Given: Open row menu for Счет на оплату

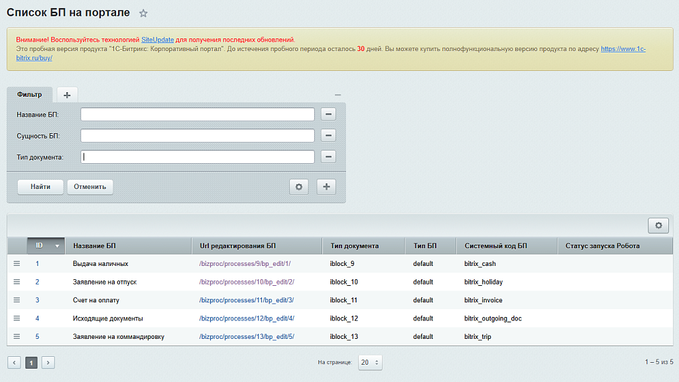Looking at the screenshot, I should (17, 300).
